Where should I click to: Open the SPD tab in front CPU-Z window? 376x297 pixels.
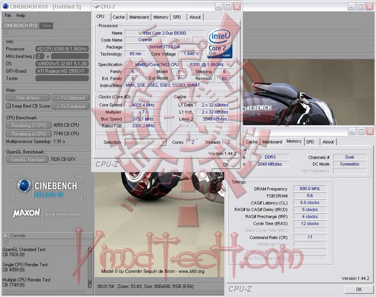click(x=177, y=17)
